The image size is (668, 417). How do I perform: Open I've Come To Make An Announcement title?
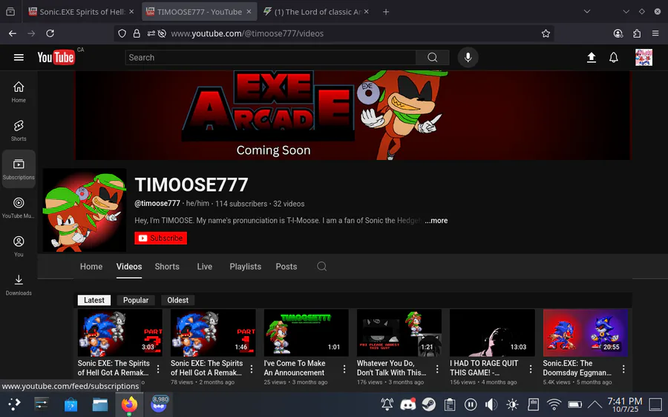pos(295,368)
